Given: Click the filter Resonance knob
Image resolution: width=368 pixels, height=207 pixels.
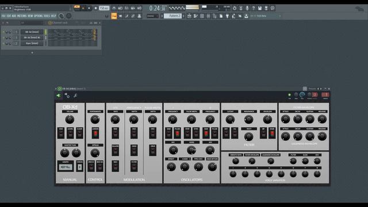Looking at the screenshot, I should 248,119.
